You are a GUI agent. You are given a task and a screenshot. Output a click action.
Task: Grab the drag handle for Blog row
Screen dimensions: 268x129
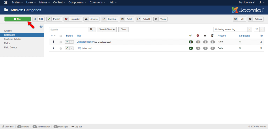click(x=53, y=48)
